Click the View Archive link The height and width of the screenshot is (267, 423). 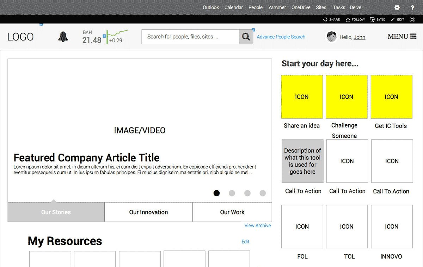tap(258, 225)
